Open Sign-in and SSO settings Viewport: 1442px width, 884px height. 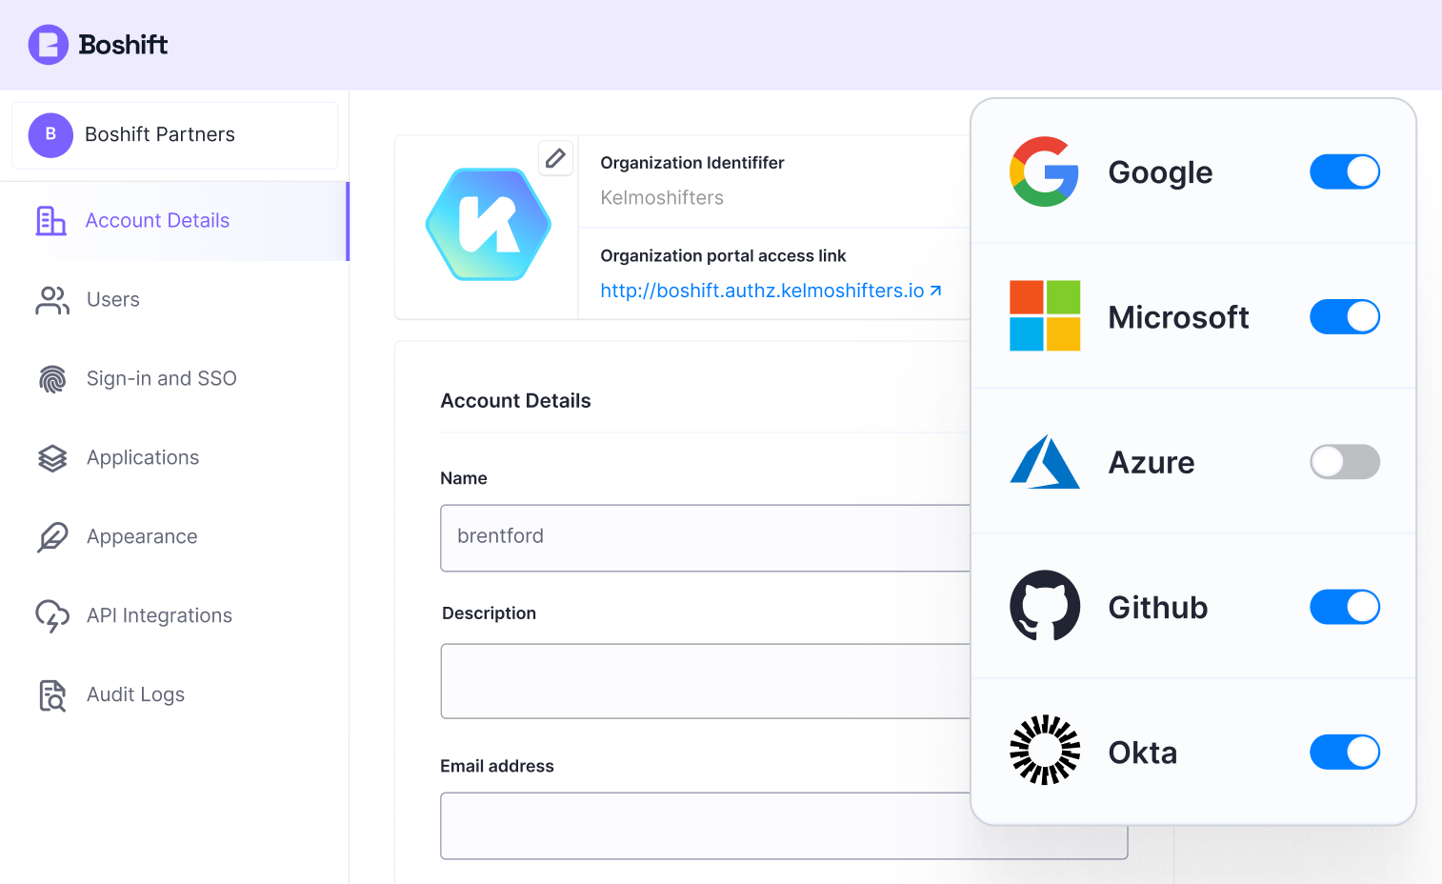(175, 379)
